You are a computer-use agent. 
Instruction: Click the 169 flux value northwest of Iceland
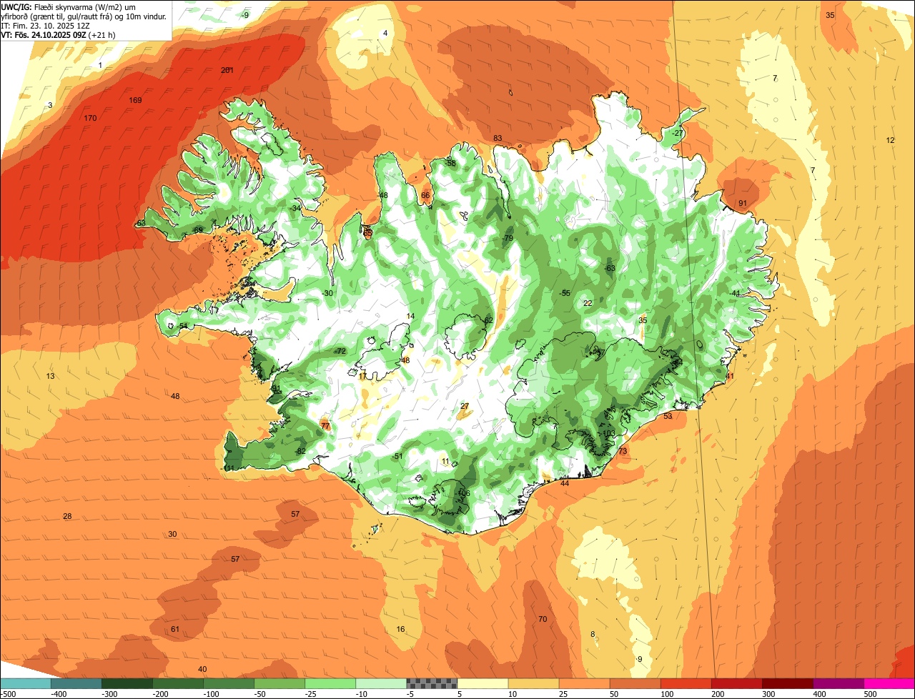tap(135, 100)
